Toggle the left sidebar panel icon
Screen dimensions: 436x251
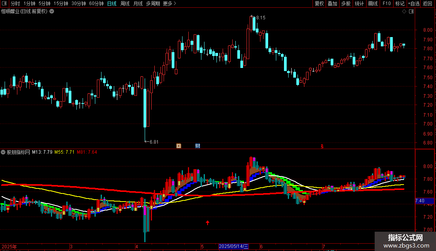[4, 3]
